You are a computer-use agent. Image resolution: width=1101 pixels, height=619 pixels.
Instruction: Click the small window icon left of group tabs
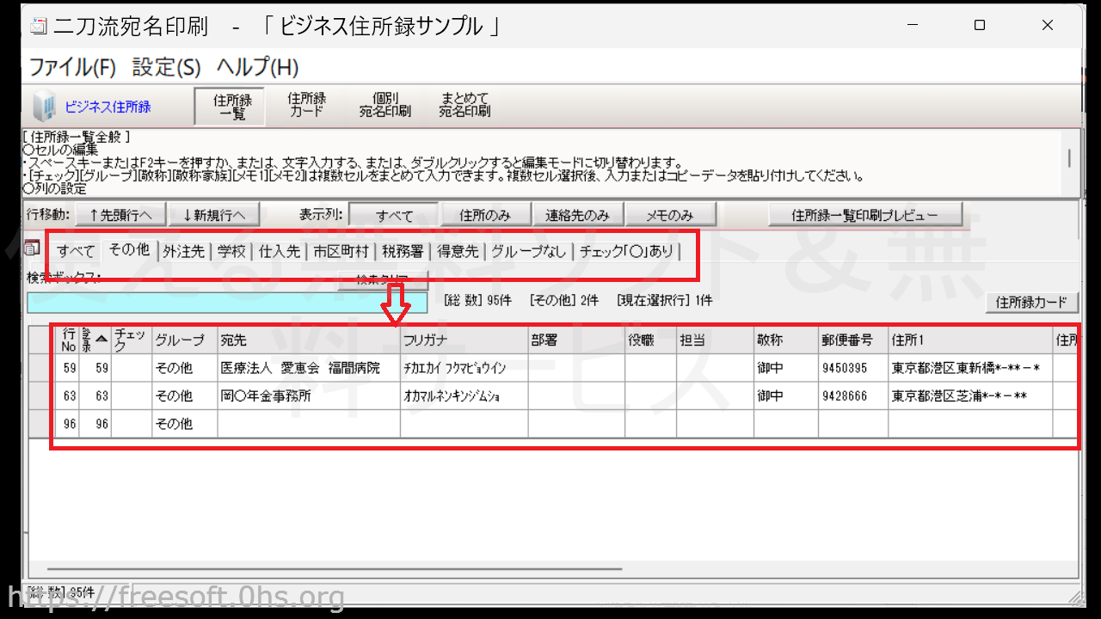pyautogui.click(x=33, y=248)
